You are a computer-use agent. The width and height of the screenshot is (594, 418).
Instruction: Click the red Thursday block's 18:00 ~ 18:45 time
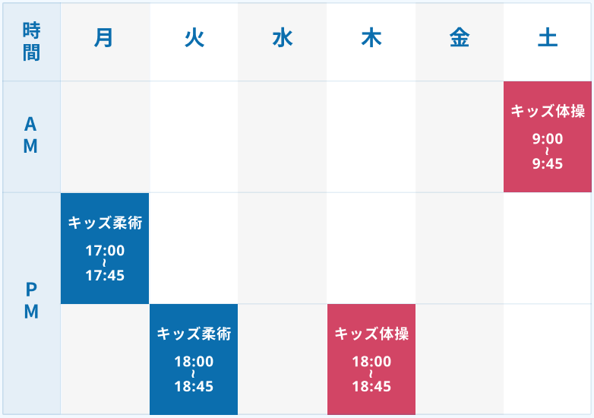(x=371, y=374)
